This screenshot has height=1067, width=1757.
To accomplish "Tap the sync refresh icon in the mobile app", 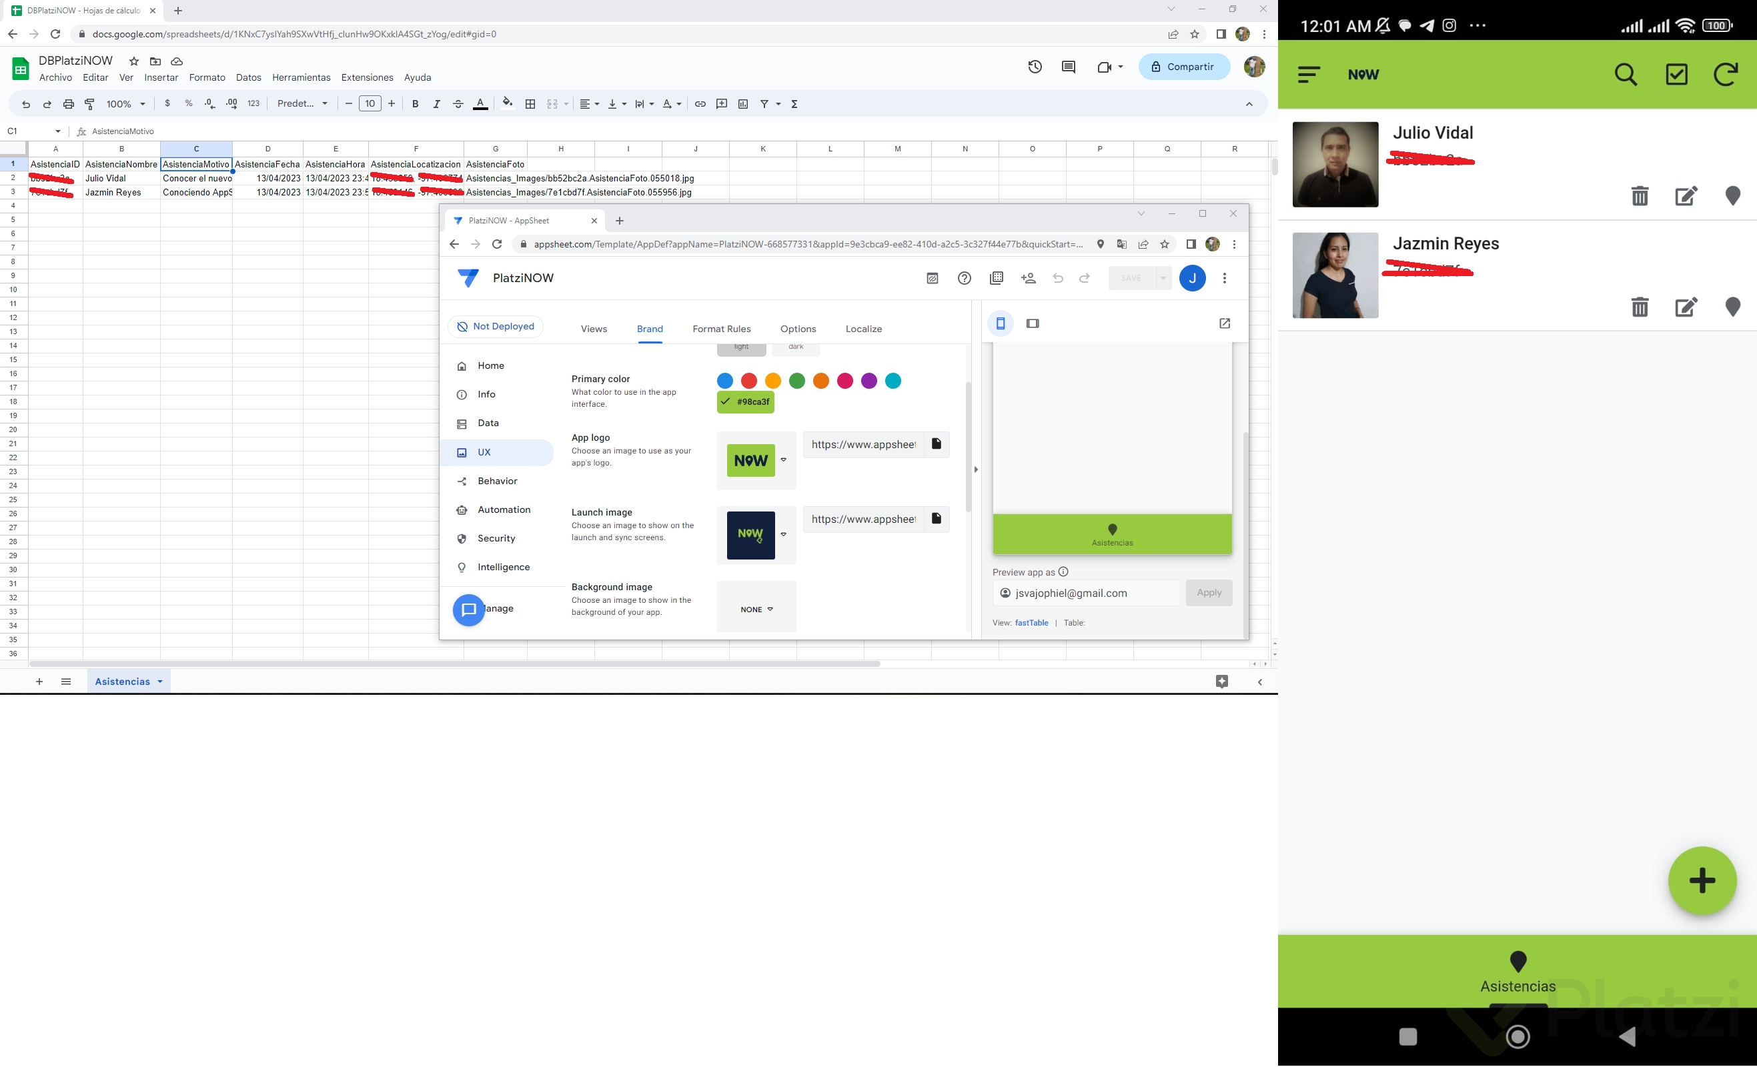I will click(x=1725, y=74).
